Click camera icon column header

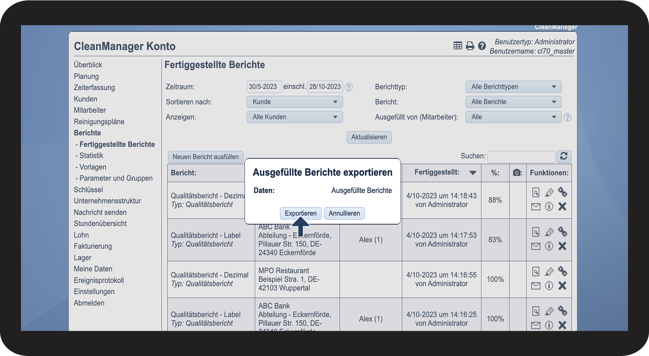pos(517,173)
